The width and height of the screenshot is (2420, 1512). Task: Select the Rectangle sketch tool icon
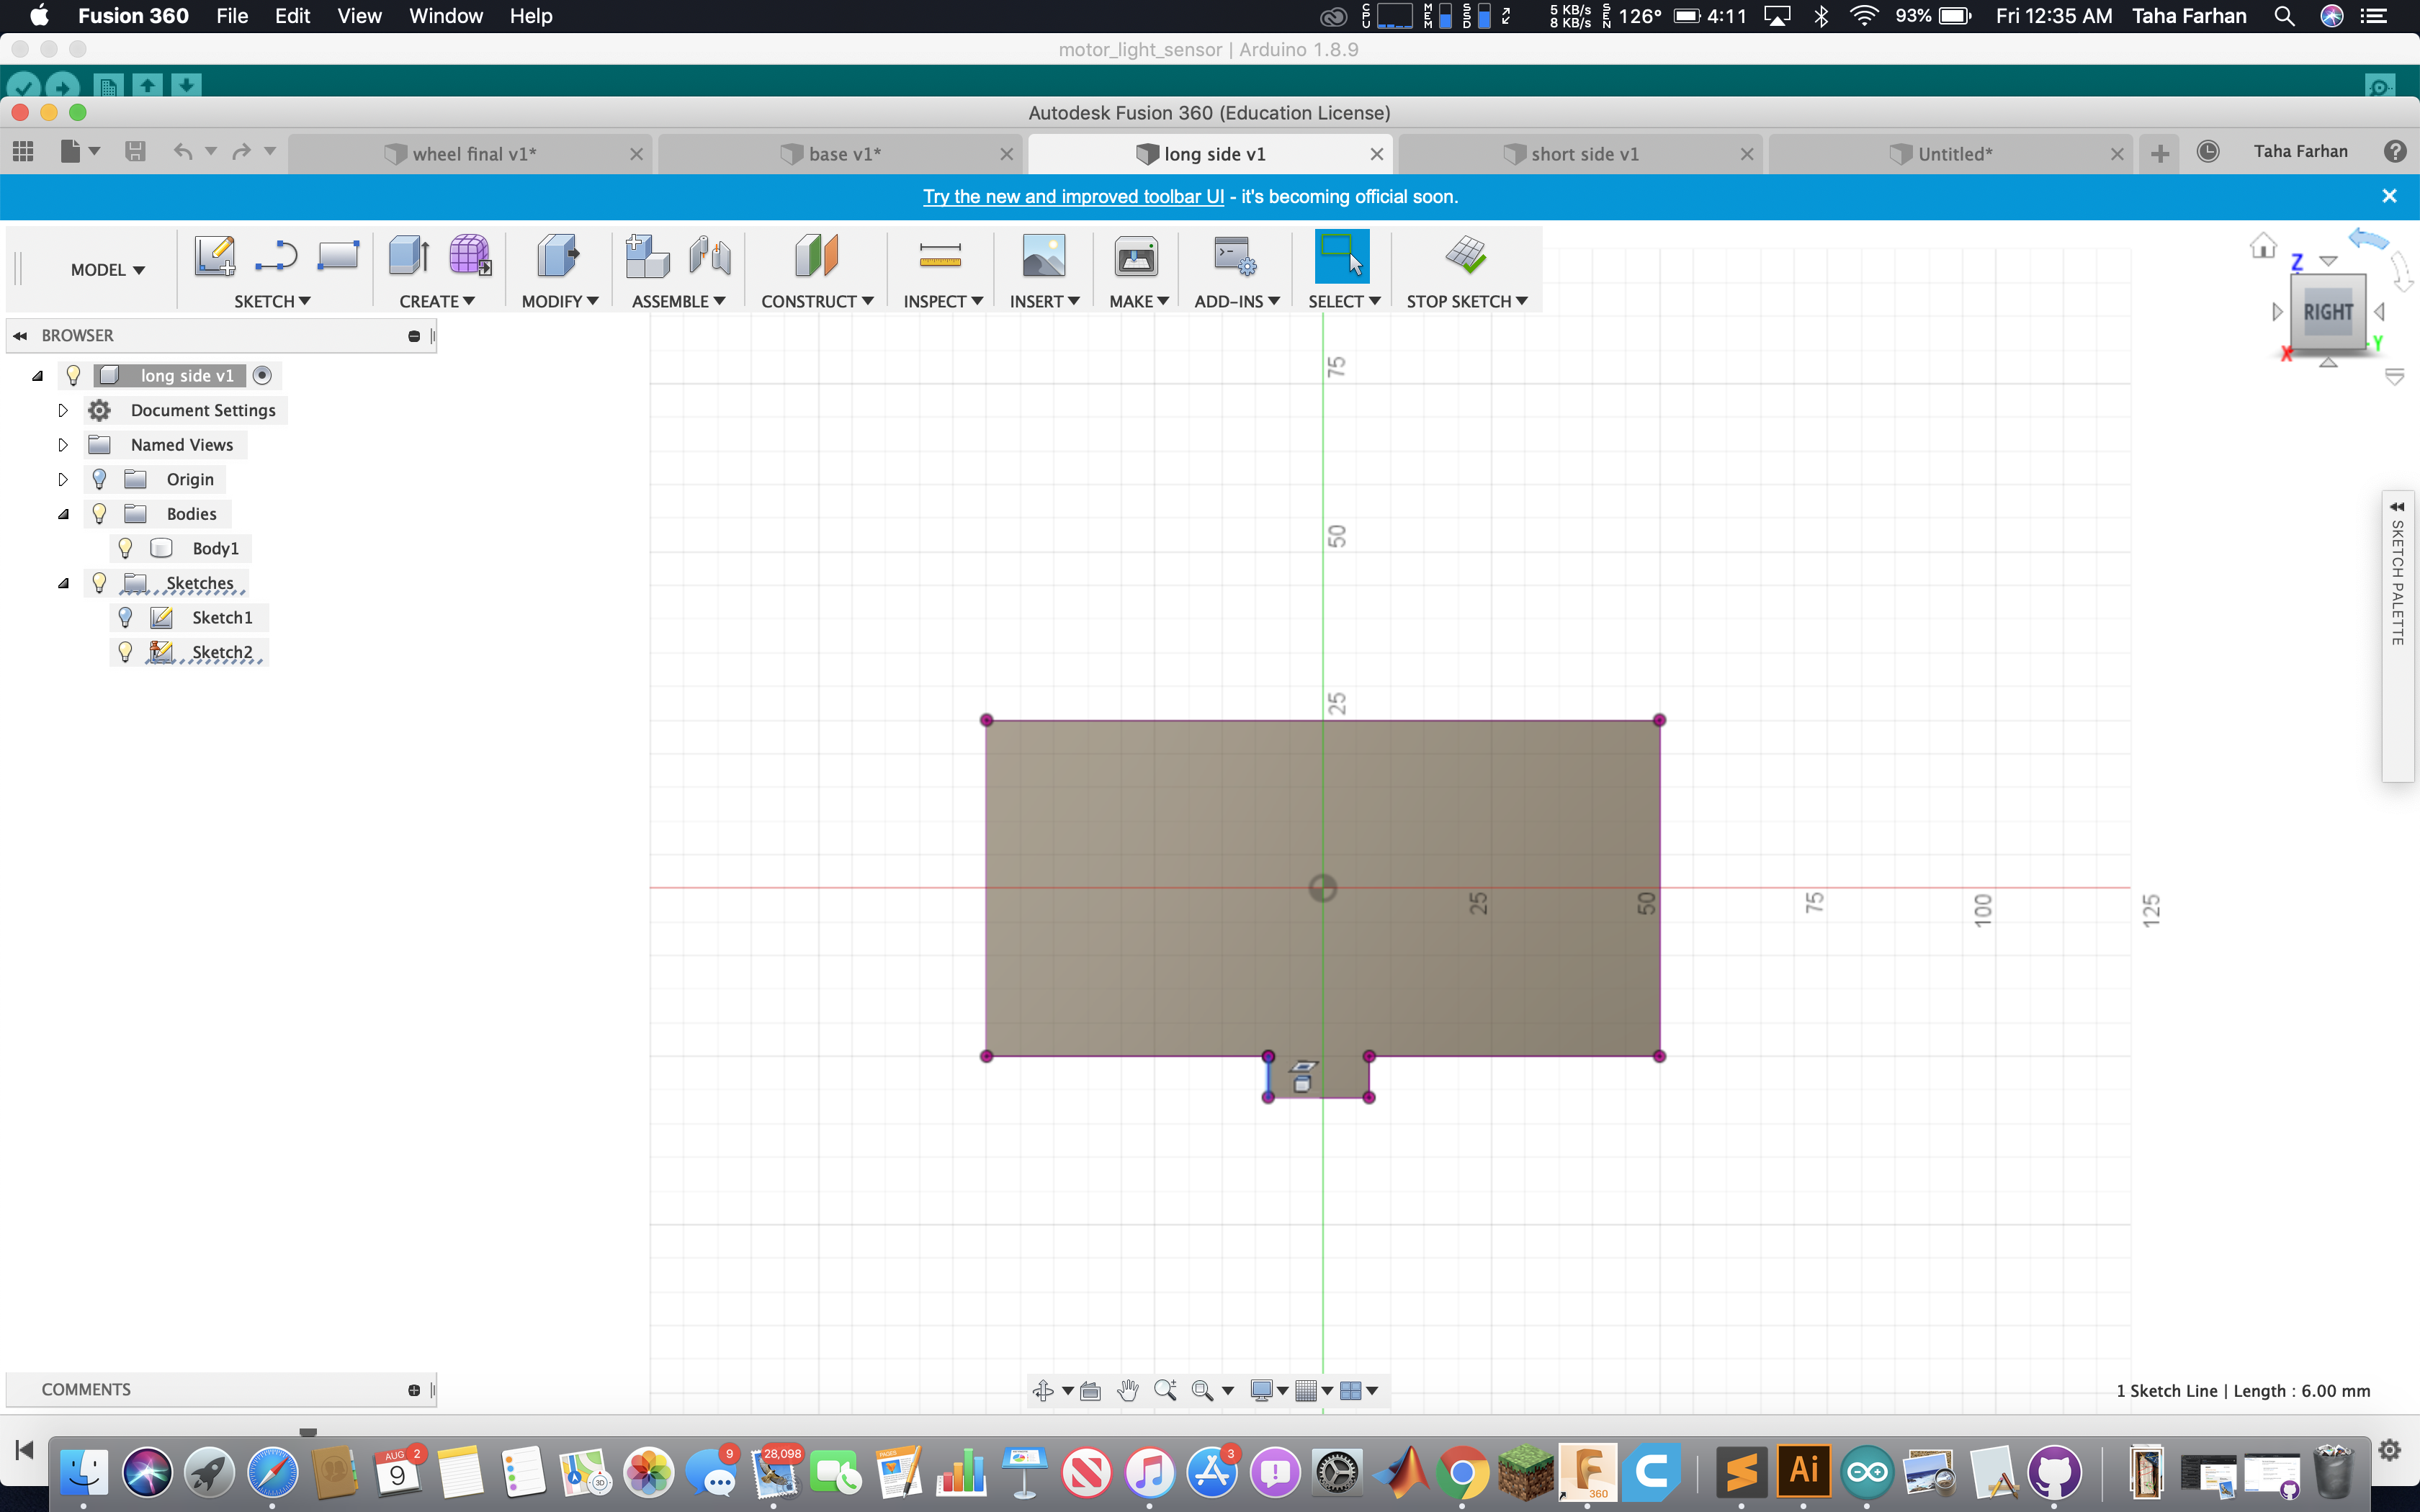pyautogui.click(x=338, y=256)
